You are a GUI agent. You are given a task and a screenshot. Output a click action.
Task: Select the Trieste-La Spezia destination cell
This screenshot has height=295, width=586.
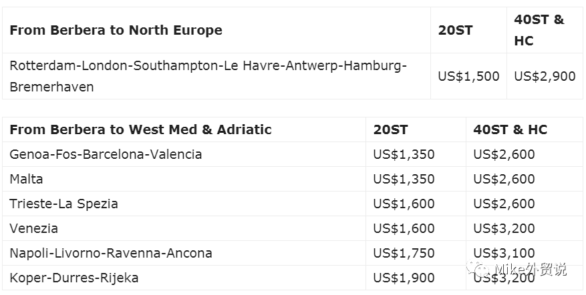(64, 204)
